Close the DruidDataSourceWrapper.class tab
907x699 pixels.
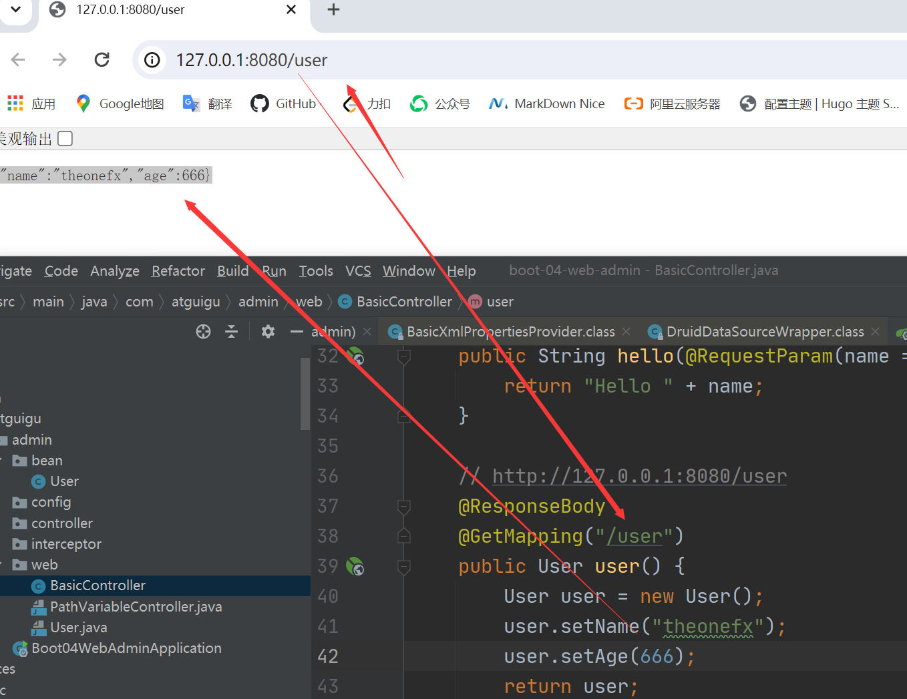point(876,331)
